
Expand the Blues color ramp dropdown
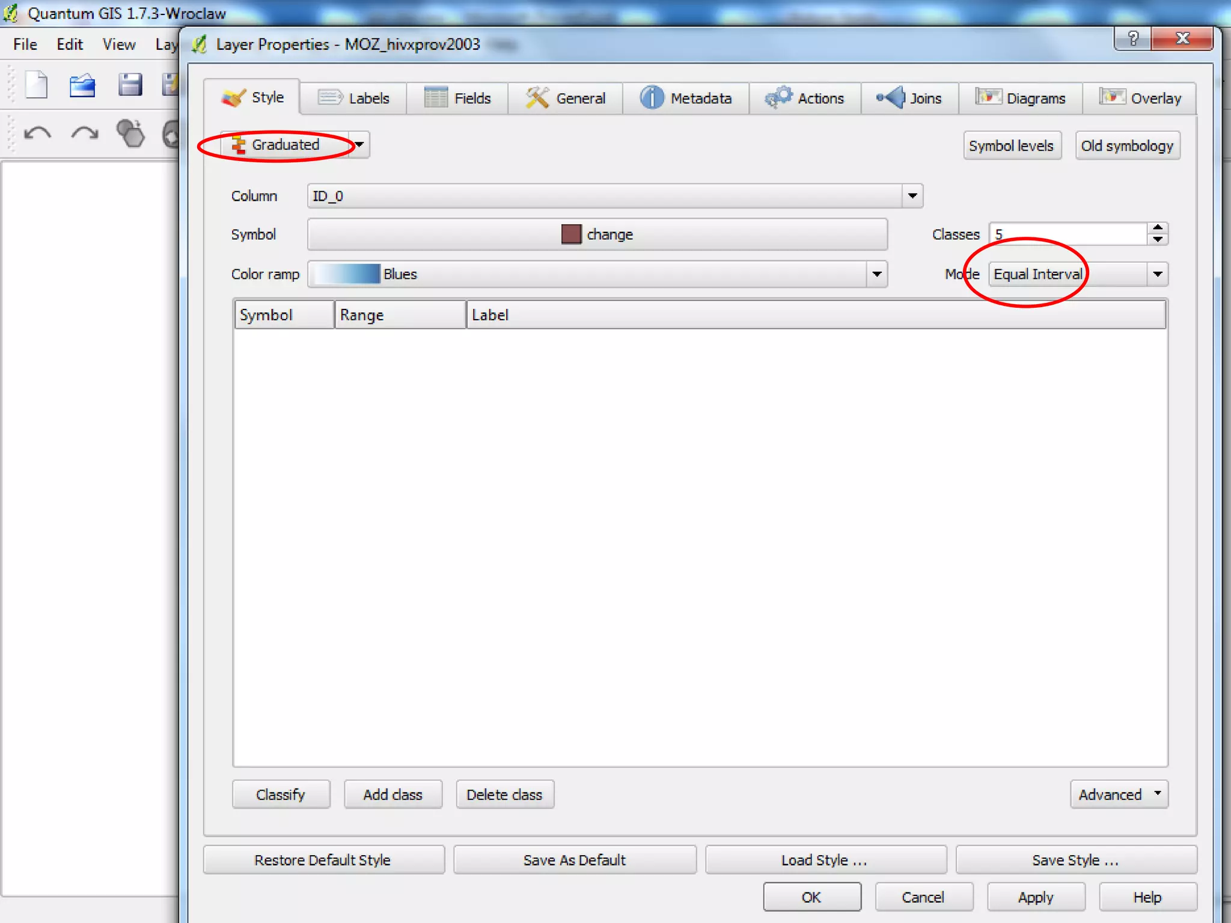[877, 274]
